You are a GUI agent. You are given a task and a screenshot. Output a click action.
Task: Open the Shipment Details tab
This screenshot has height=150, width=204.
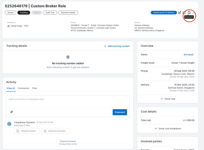68,13
